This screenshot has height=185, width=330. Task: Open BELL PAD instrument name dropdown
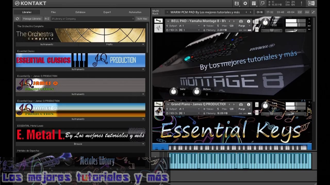point(168,21)
